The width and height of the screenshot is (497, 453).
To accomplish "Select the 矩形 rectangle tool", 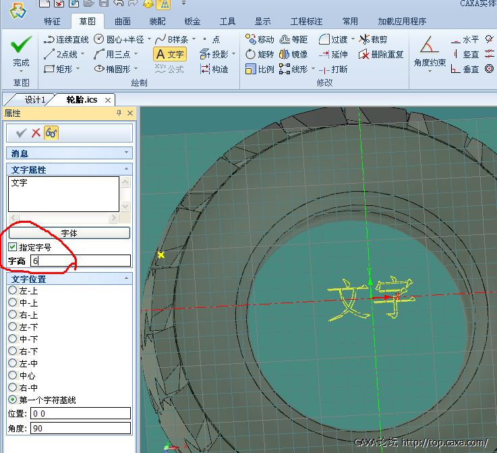I will pos(58,69).
